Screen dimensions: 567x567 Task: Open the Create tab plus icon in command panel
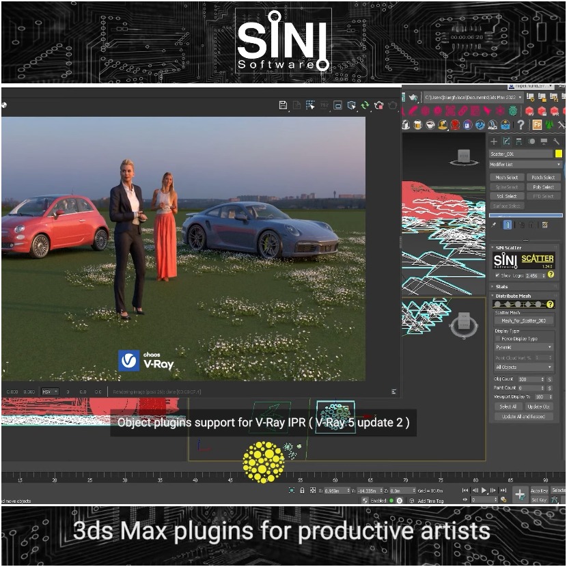tap(494, 141)
